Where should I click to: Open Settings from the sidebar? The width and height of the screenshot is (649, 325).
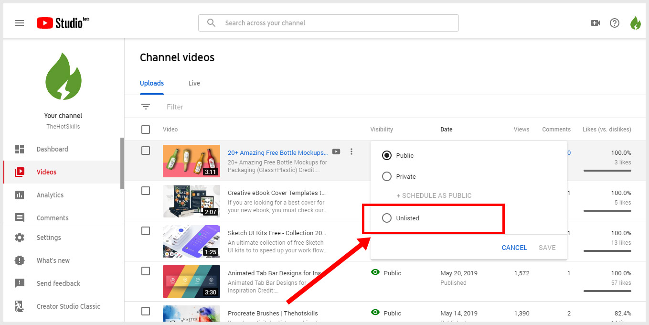(49, 238)
